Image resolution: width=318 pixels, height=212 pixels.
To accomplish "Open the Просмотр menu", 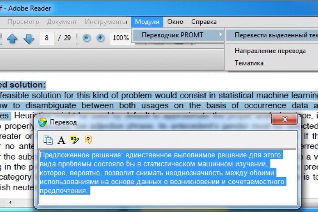I will (23, 22).
